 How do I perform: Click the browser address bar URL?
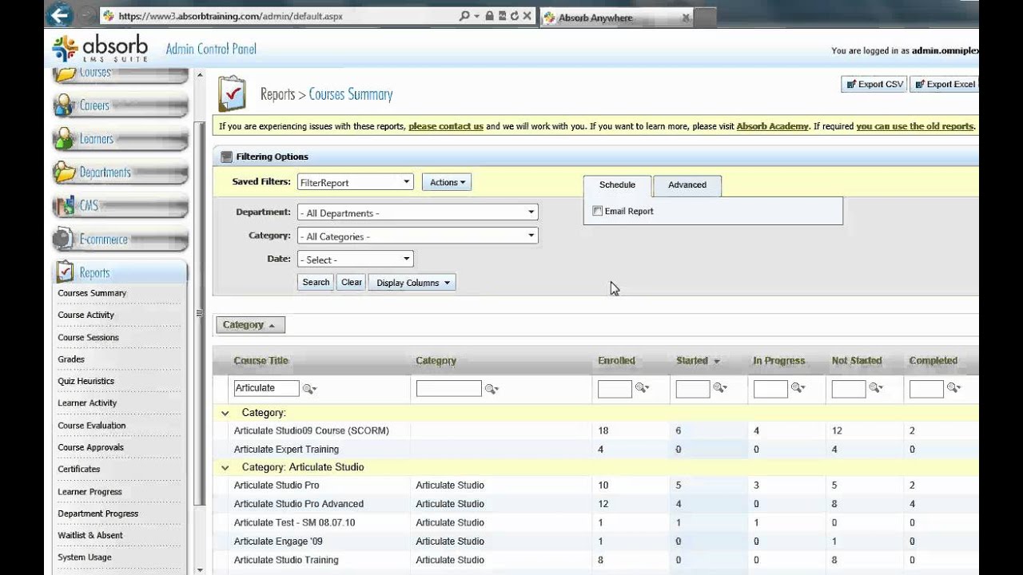pos(230,16)
